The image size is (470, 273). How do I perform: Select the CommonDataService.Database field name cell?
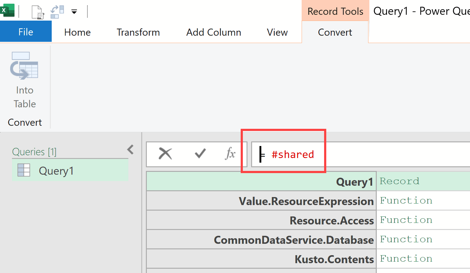coord(261,239)
